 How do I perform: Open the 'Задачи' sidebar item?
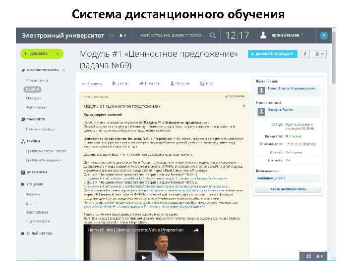[x=32, y=89]
